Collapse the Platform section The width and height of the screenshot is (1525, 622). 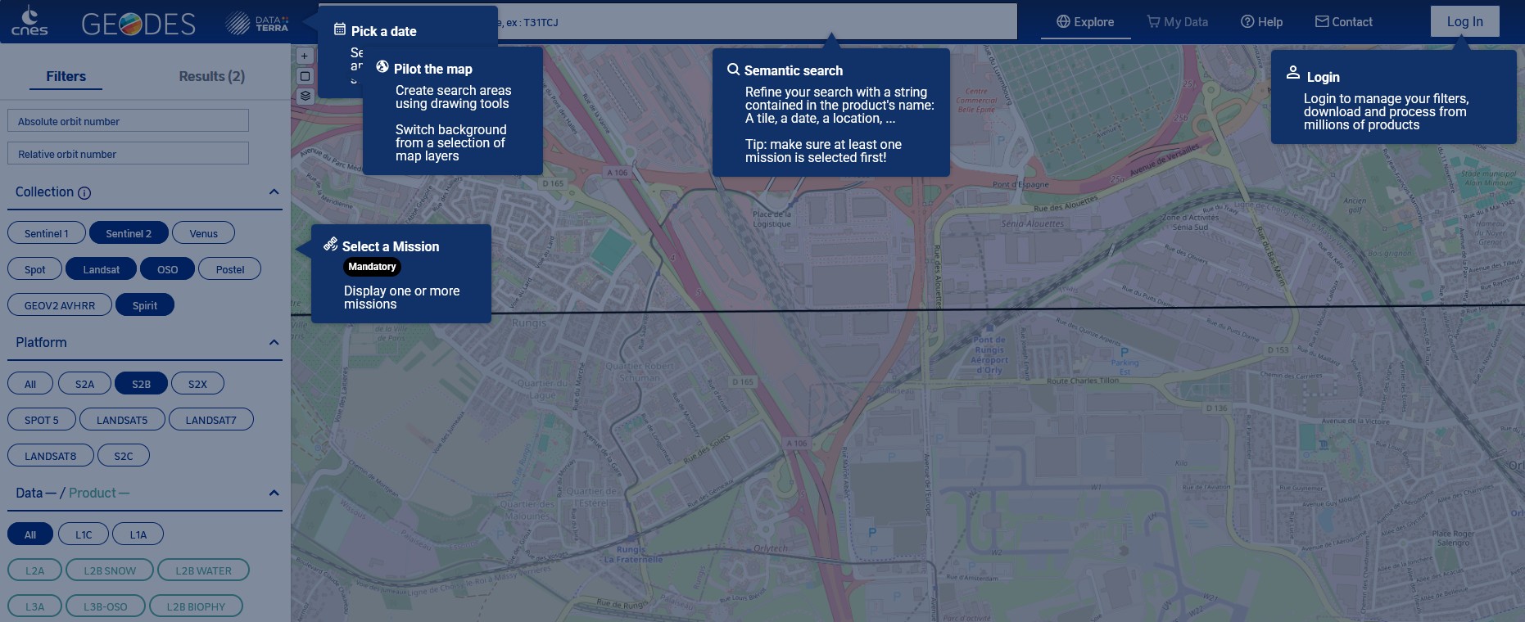[274, 342]
